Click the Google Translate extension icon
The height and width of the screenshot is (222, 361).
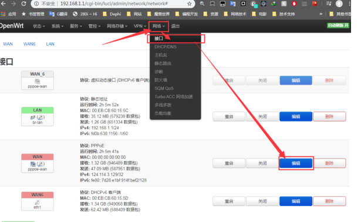click(233, 4)
